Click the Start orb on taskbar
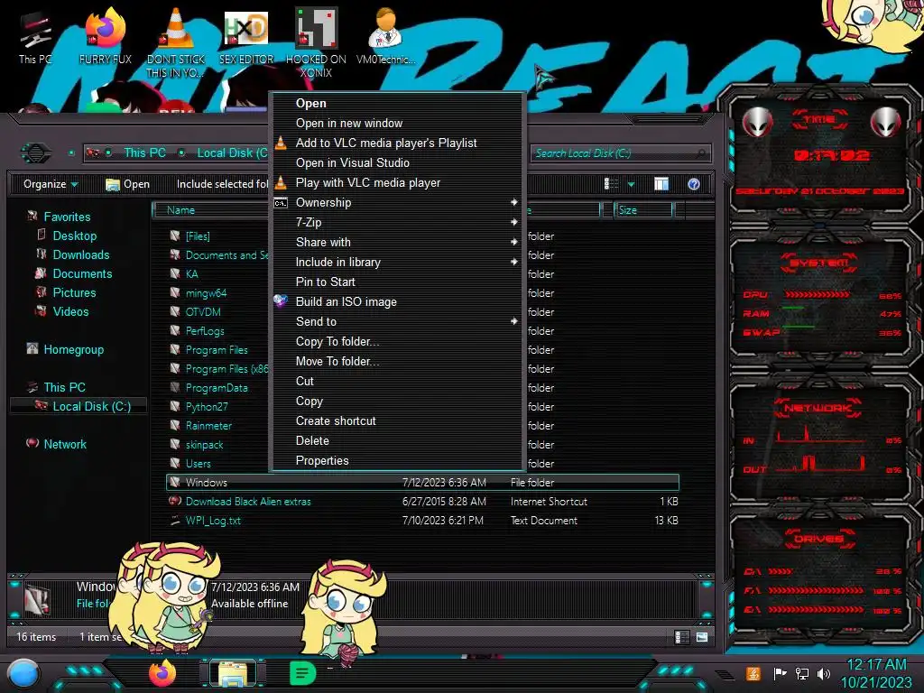This screenshot has width=924, height=693. pyautogui.click(x=23, y=674)
